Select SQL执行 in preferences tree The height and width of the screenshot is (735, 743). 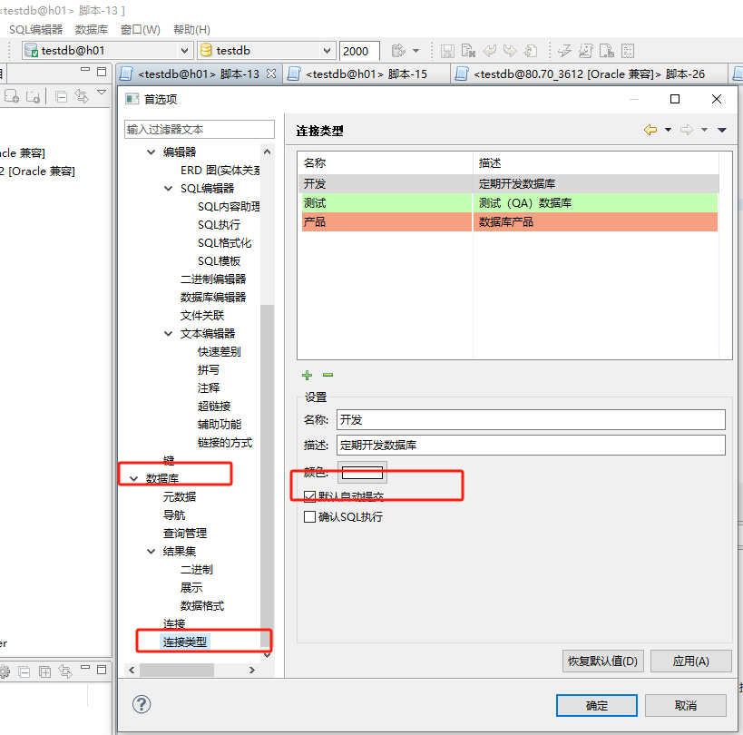[219, 225]
